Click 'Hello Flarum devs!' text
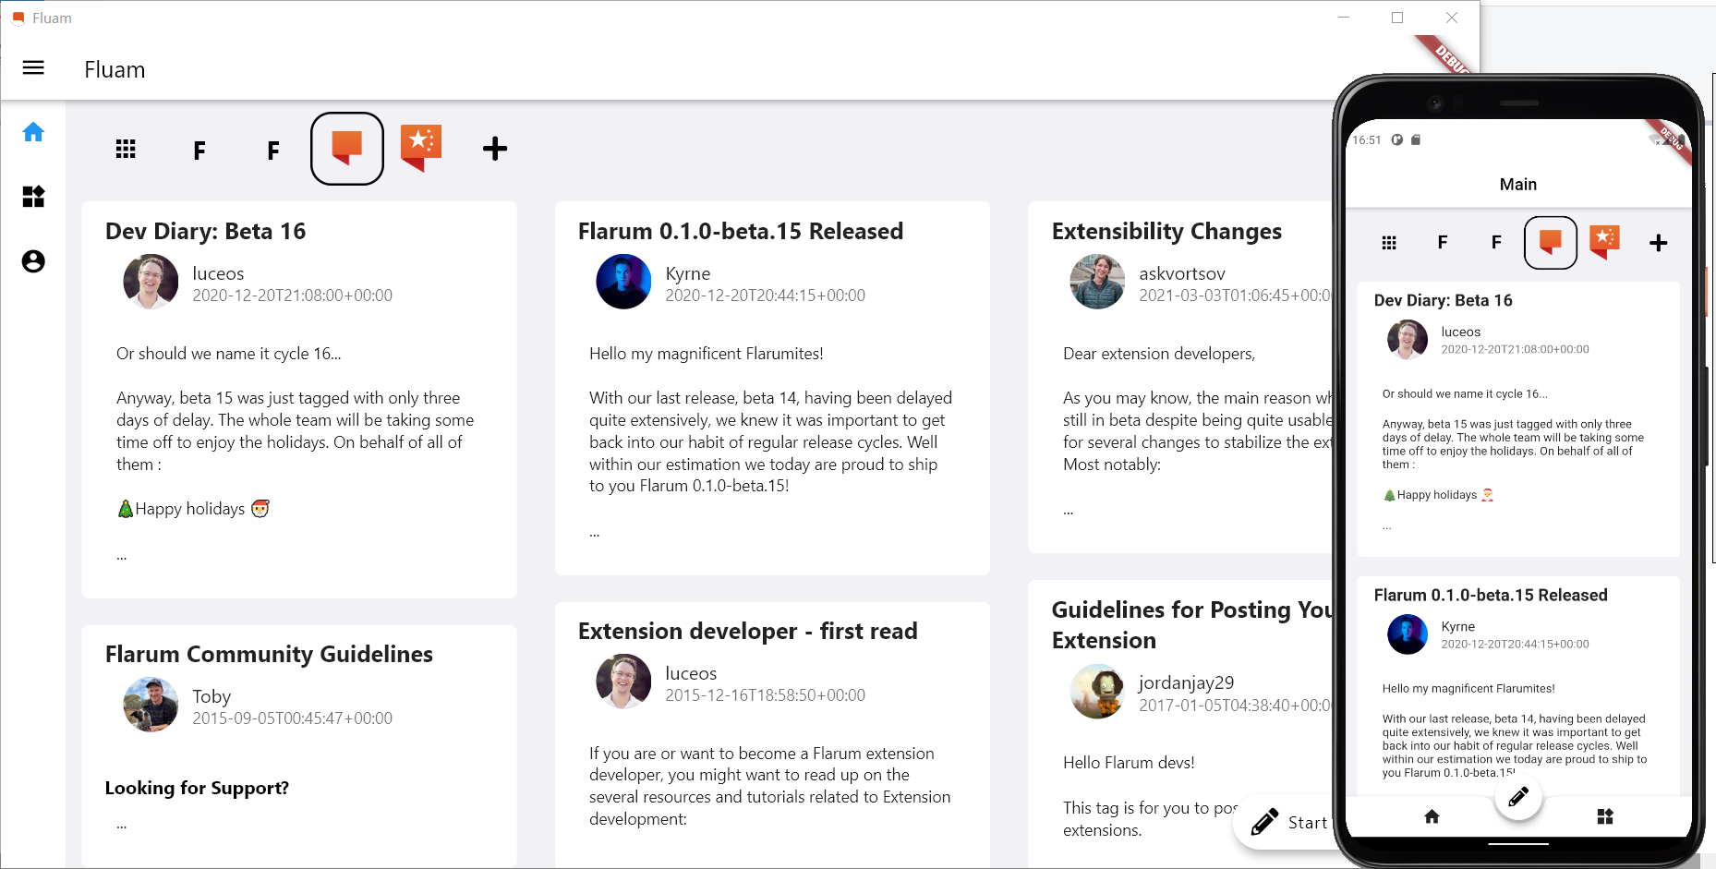This screenshot has height=869, width=1716. pyautogui.click(x=1129, y=763)
